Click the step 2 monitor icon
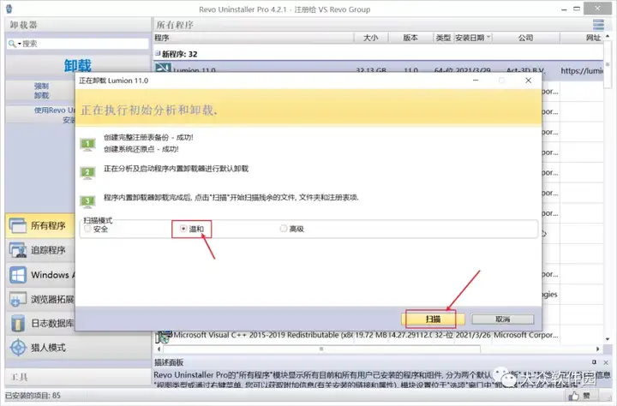Image resolution: width=617 pixels, height=406 pixels. [x=87, y=172]
